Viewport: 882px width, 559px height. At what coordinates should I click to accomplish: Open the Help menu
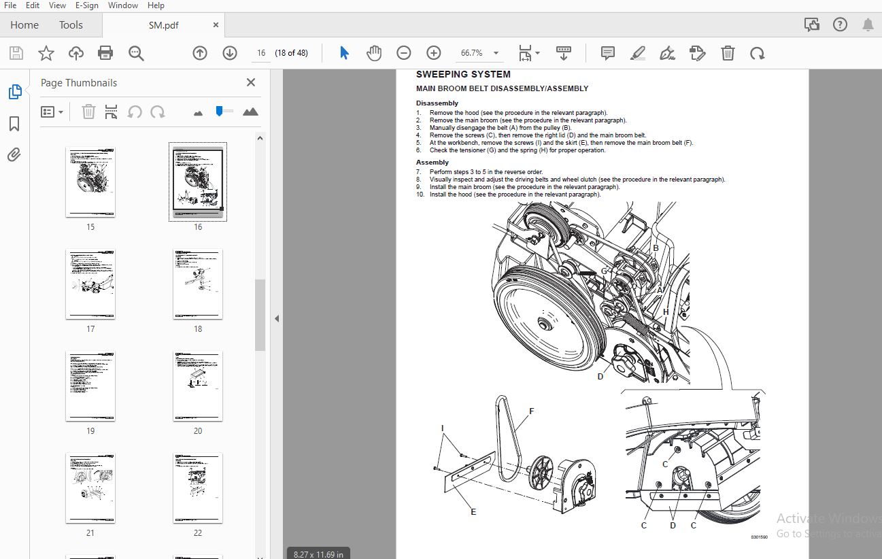click(x=156, y=5)
